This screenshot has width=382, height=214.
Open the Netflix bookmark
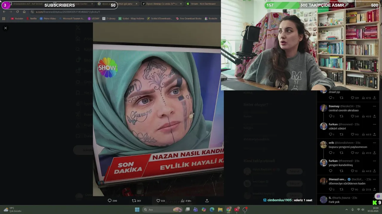pyautogui.click(x=31, y=18)
